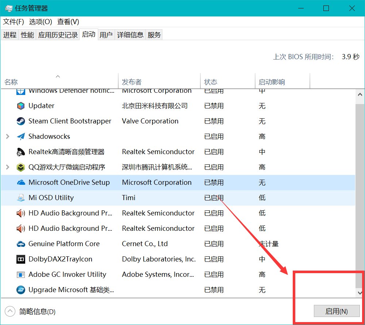Viewport: 365px width, 325px height.
Task: Collapse the 简略信息 details view
Action: [10, 311]
